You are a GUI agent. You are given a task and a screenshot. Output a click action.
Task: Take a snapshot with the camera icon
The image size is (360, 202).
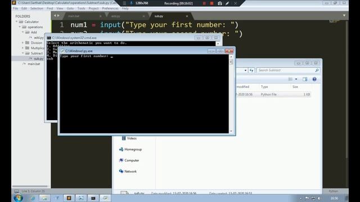click(220, 3)
